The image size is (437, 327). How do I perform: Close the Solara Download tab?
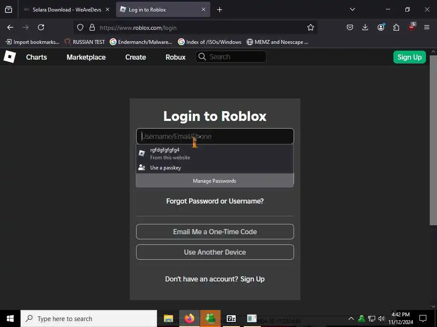coord(108,9)
